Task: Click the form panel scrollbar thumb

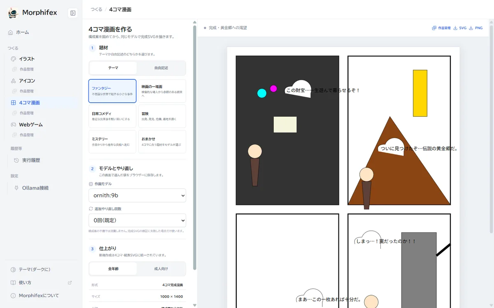Action: [195, 148]
